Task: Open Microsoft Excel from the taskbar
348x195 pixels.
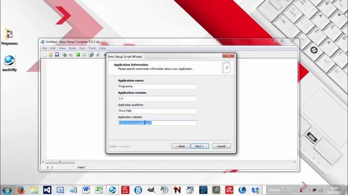Action: coord(99,190)
